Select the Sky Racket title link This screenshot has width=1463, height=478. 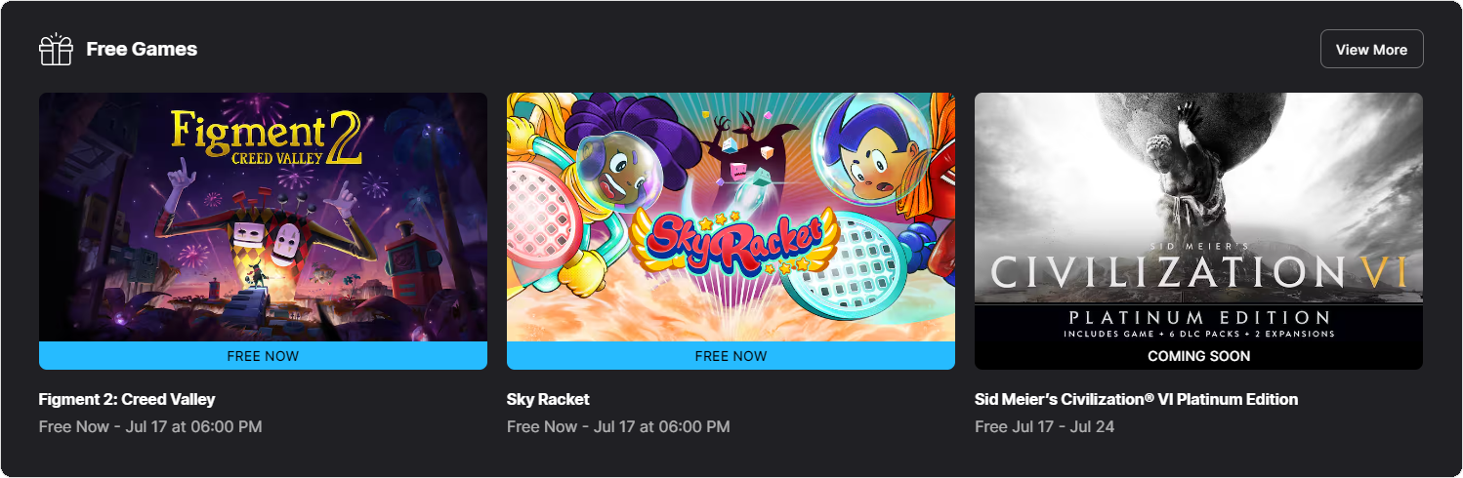pyautogui.click(x=548, y=399)
